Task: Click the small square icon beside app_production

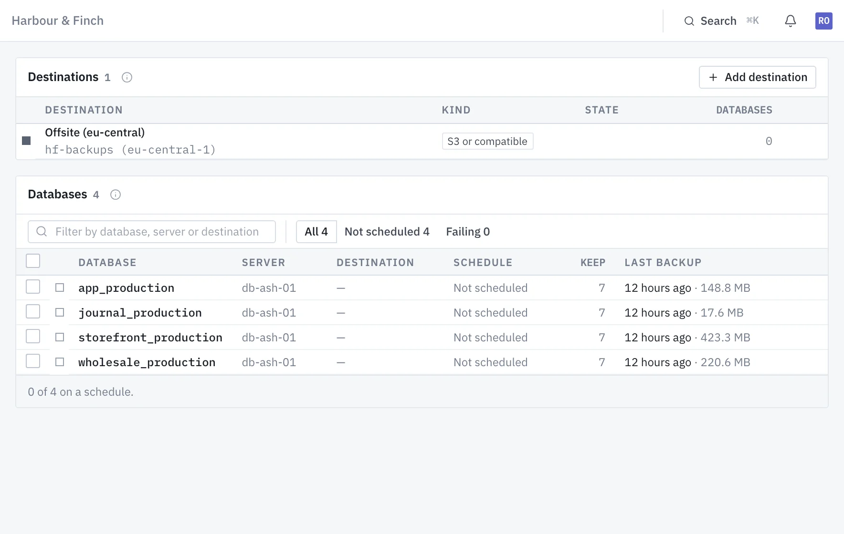Action: point(60,288)
